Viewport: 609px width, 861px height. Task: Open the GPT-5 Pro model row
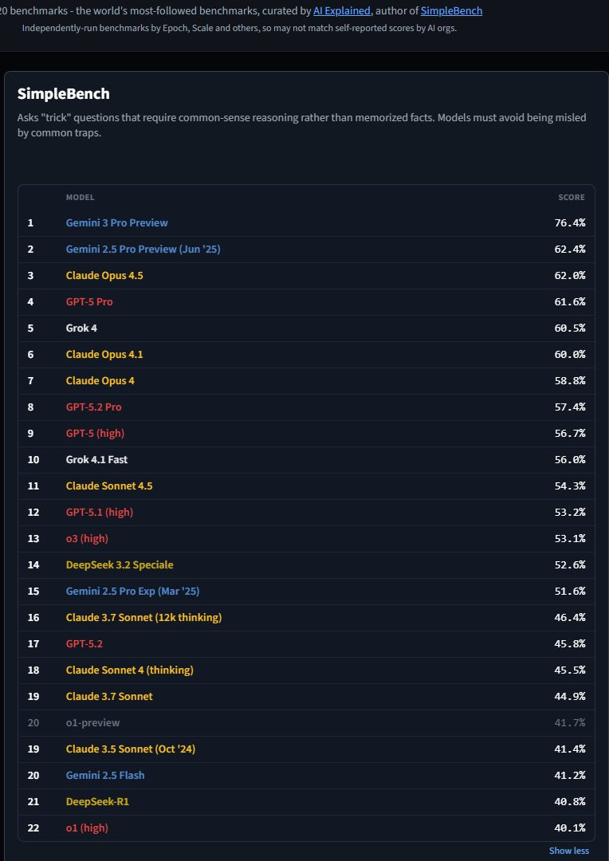click(306, 302)
